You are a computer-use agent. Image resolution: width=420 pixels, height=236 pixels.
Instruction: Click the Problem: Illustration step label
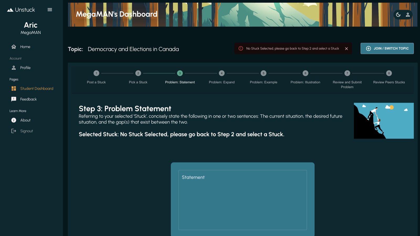tap(305, 82)
